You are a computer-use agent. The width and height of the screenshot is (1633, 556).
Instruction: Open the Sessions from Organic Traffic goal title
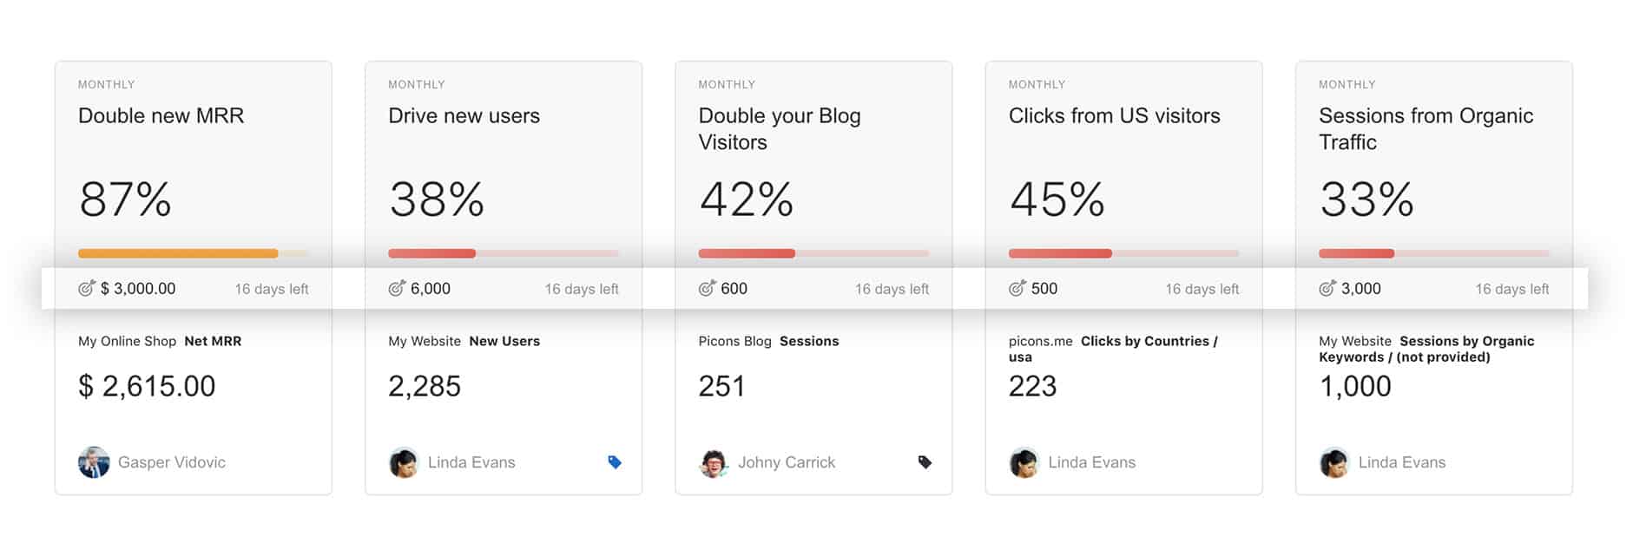(x=1426, y=128)
